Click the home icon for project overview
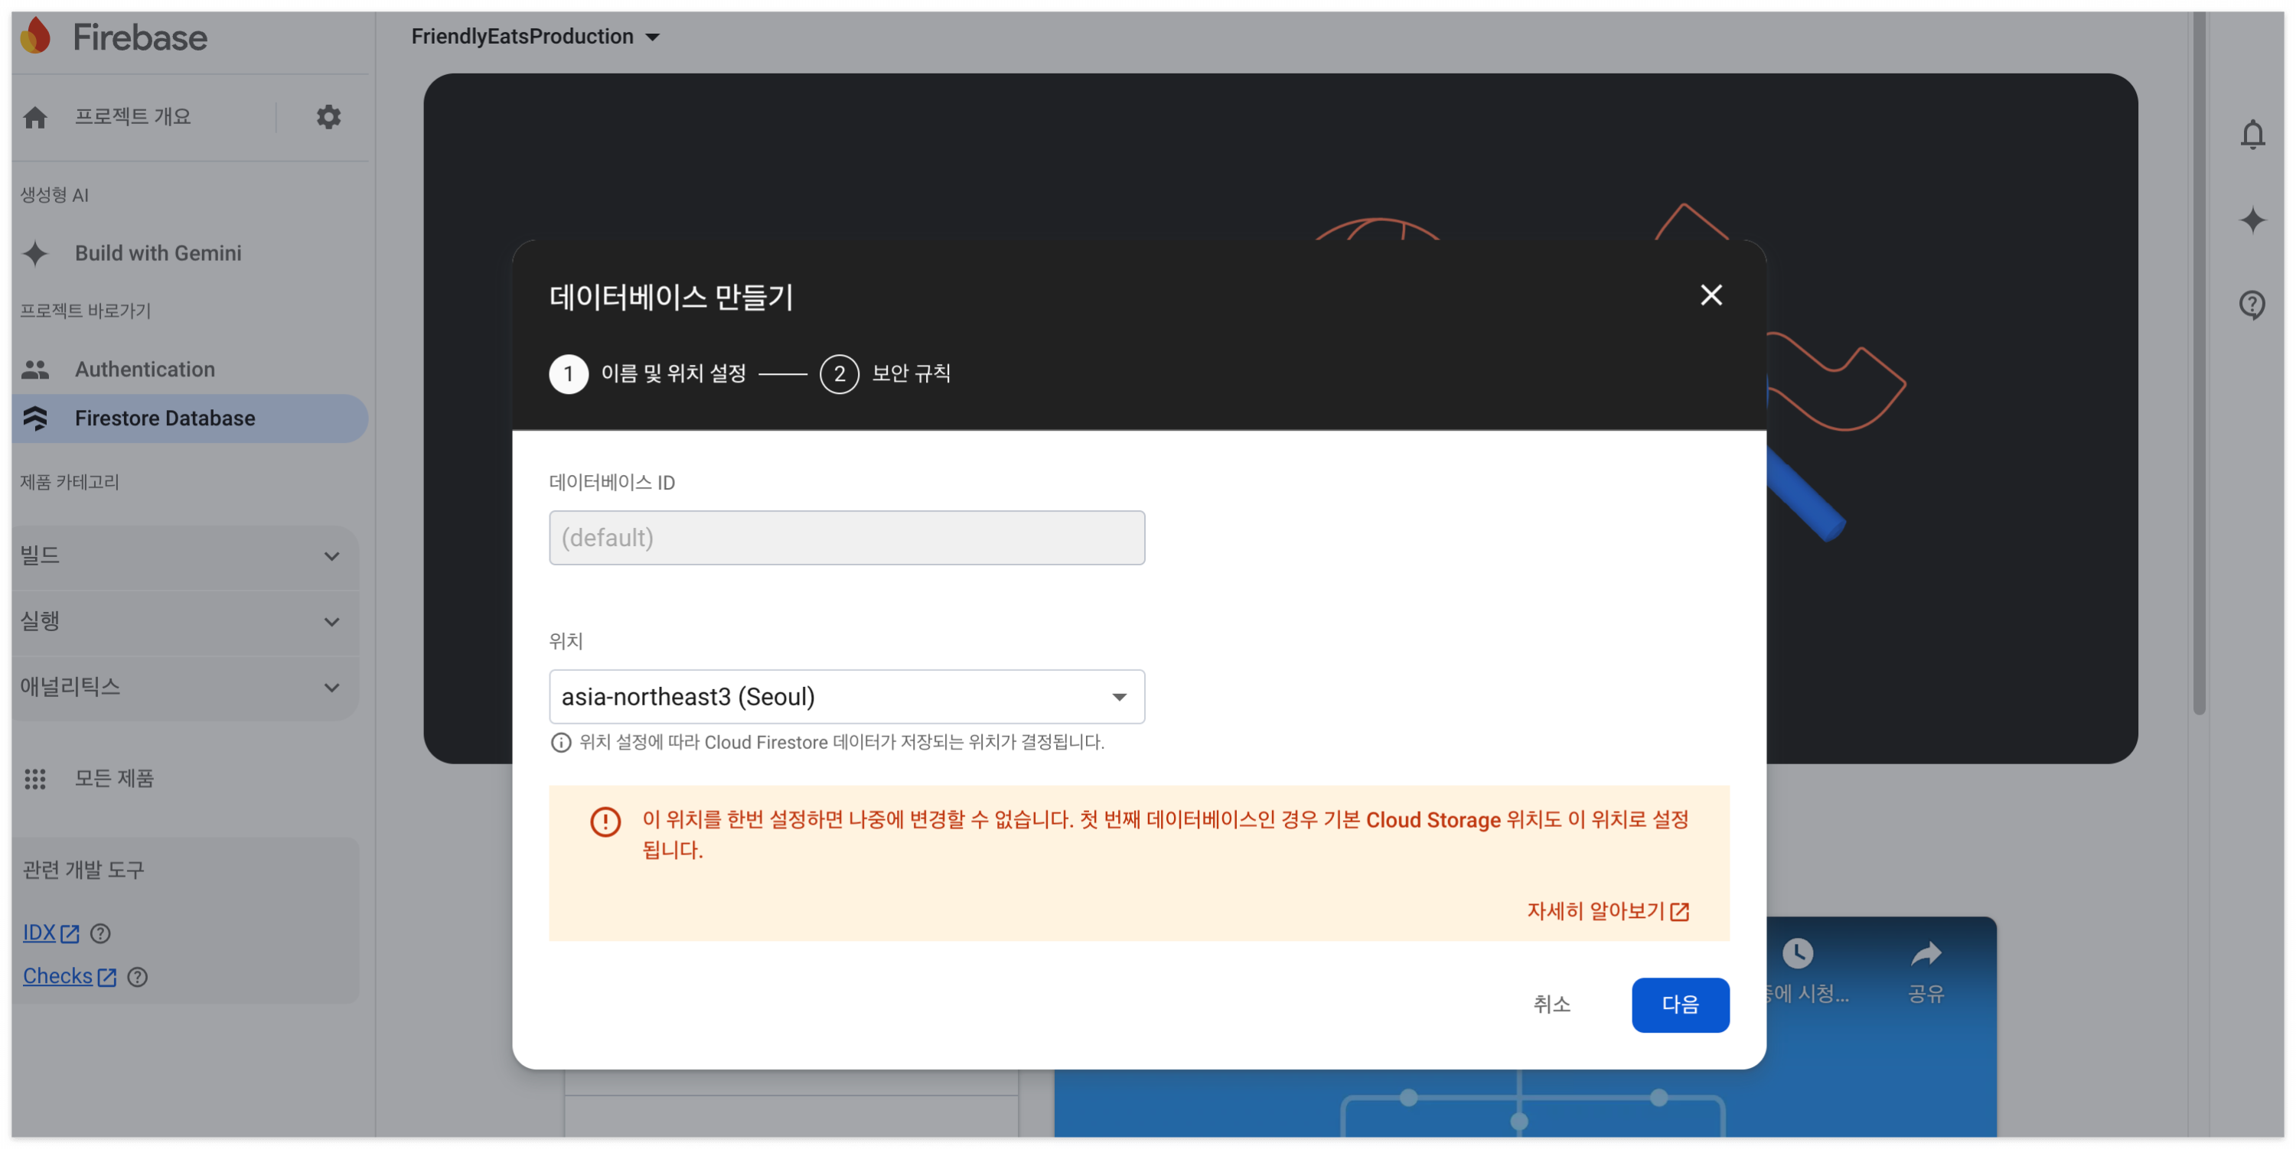2296x1149 pixels. [36, 117]
